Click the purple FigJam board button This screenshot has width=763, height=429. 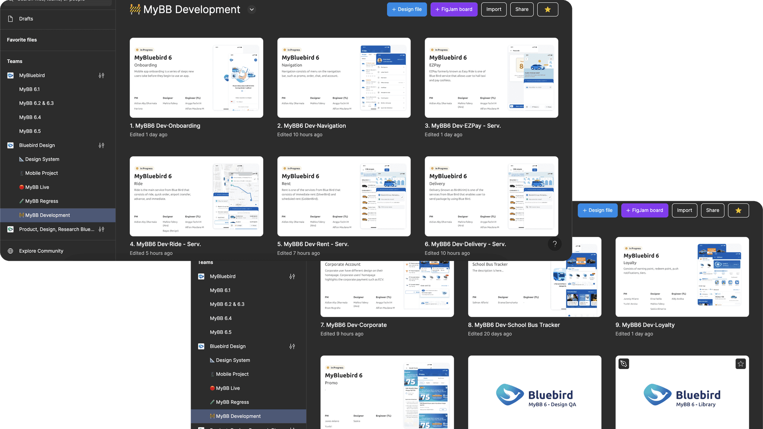[x=453, y=9]
